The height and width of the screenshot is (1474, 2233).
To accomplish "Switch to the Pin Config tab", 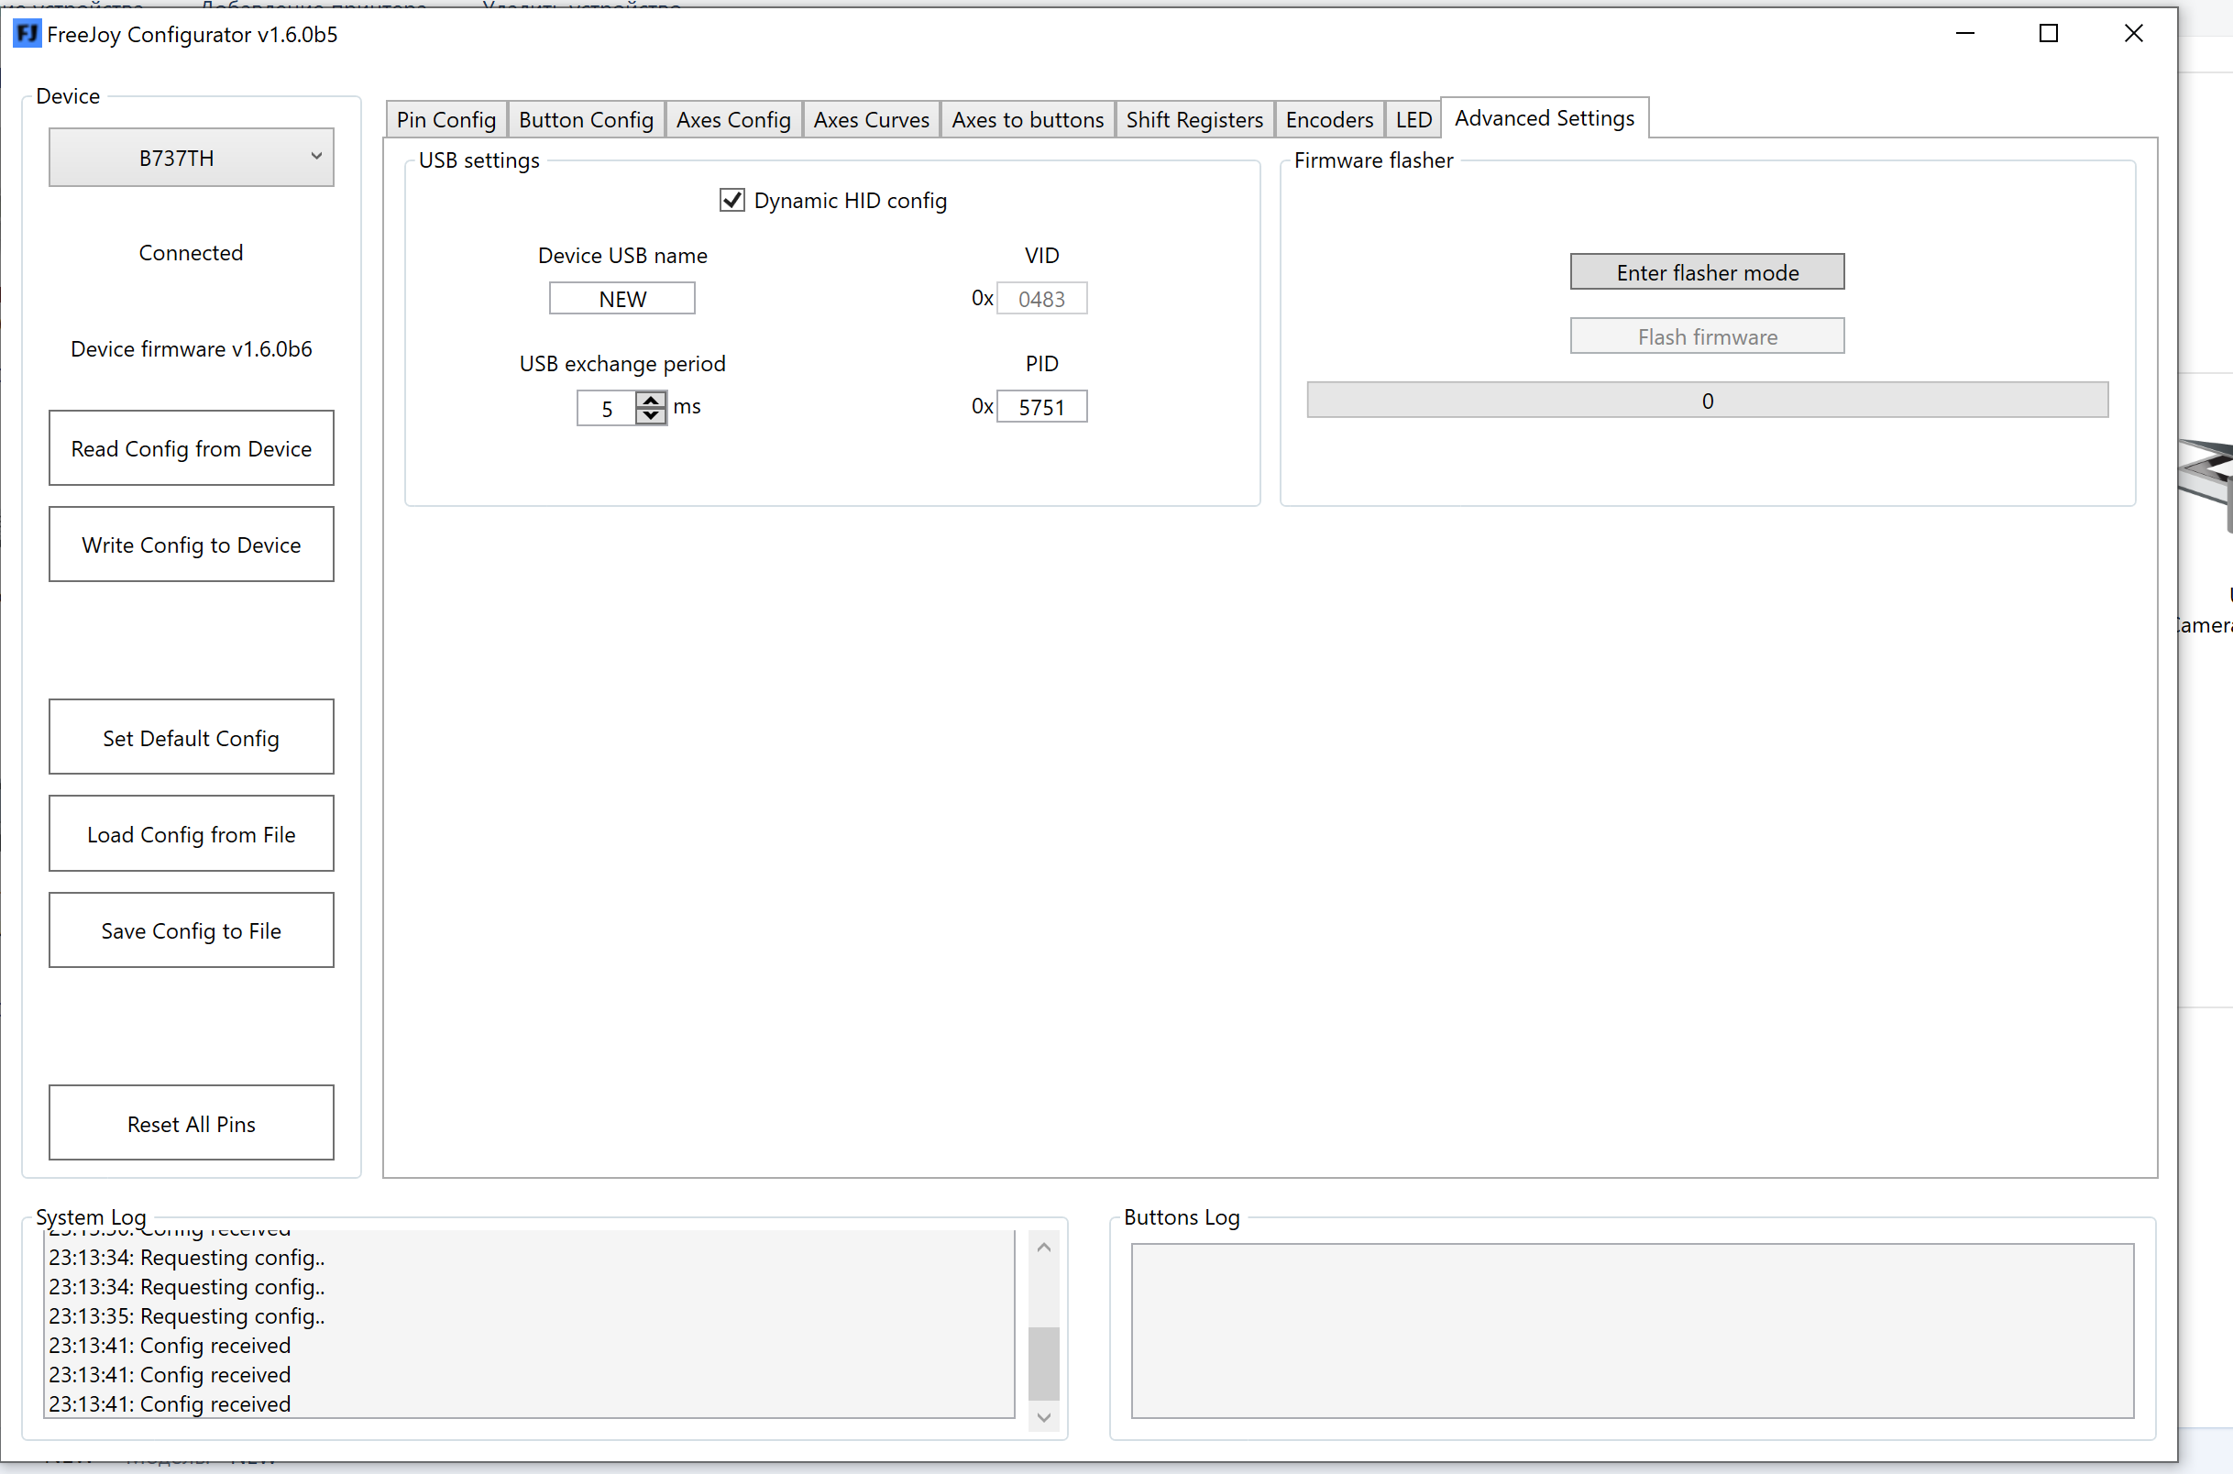I will pos(446,119).
